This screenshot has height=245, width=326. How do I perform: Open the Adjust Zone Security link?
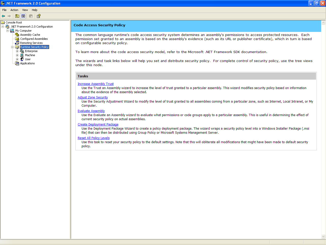coord(93,97)
